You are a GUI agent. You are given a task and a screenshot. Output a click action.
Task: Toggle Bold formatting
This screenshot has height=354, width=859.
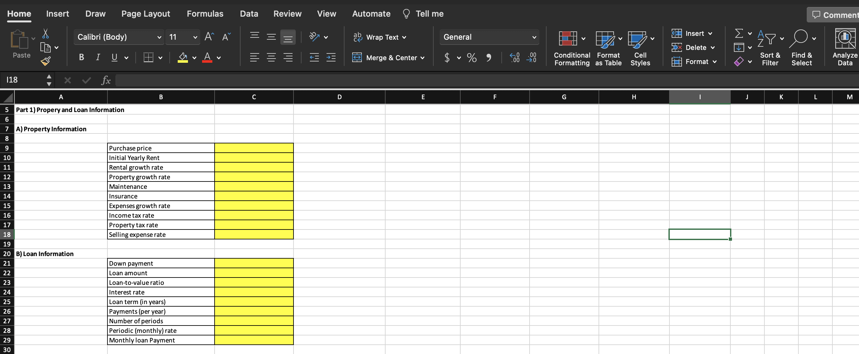(x=81, y=58)
